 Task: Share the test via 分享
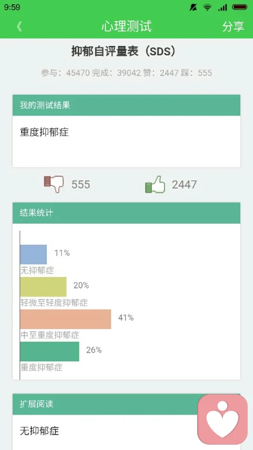pyautogui.click(x=233, y=26)
